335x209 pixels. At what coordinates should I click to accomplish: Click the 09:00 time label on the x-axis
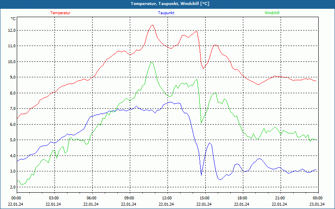pyautogui.click(x=130, y=198)
